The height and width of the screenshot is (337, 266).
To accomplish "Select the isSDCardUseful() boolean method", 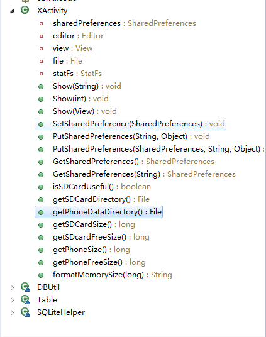I will tap(102, 187).
